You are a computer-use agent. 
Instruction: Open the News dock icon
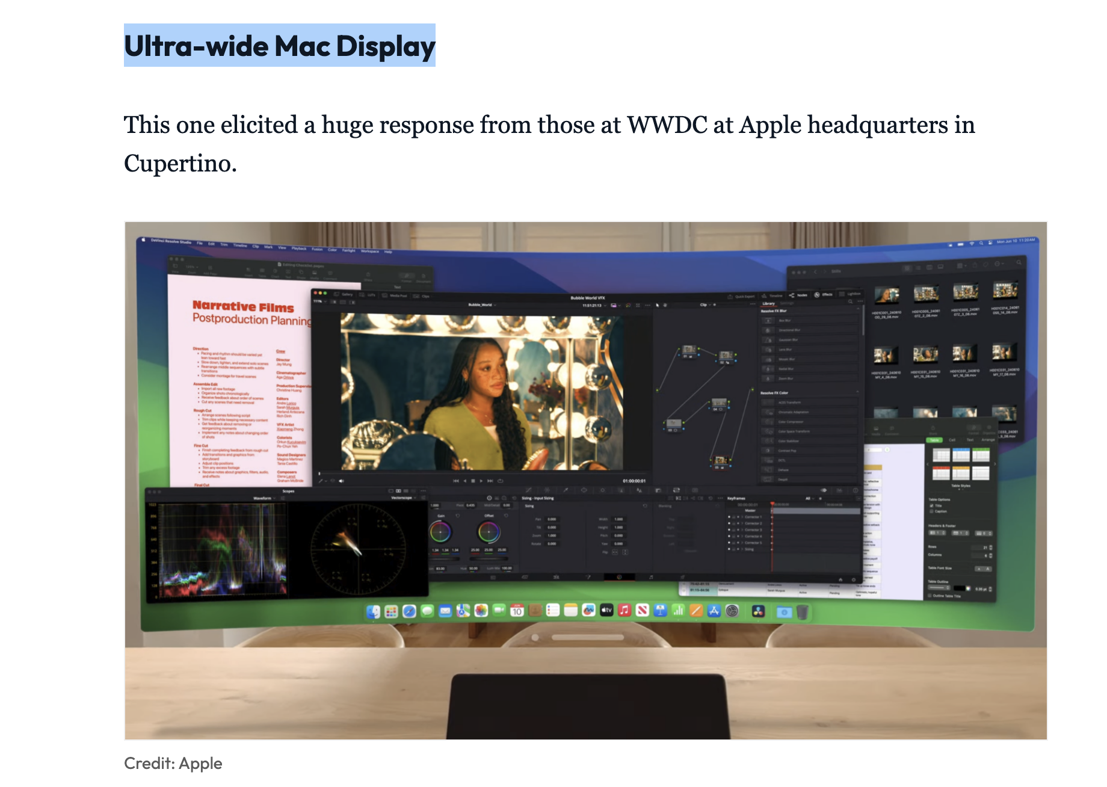643,611
